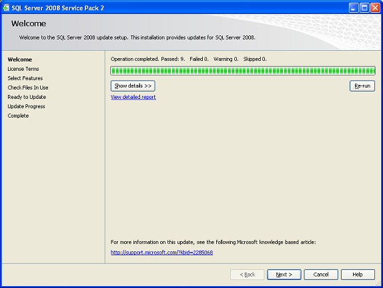Open the support.microsoft.com kbid link
The width and height of the screenshot is (383, 288).
(161, 253)
